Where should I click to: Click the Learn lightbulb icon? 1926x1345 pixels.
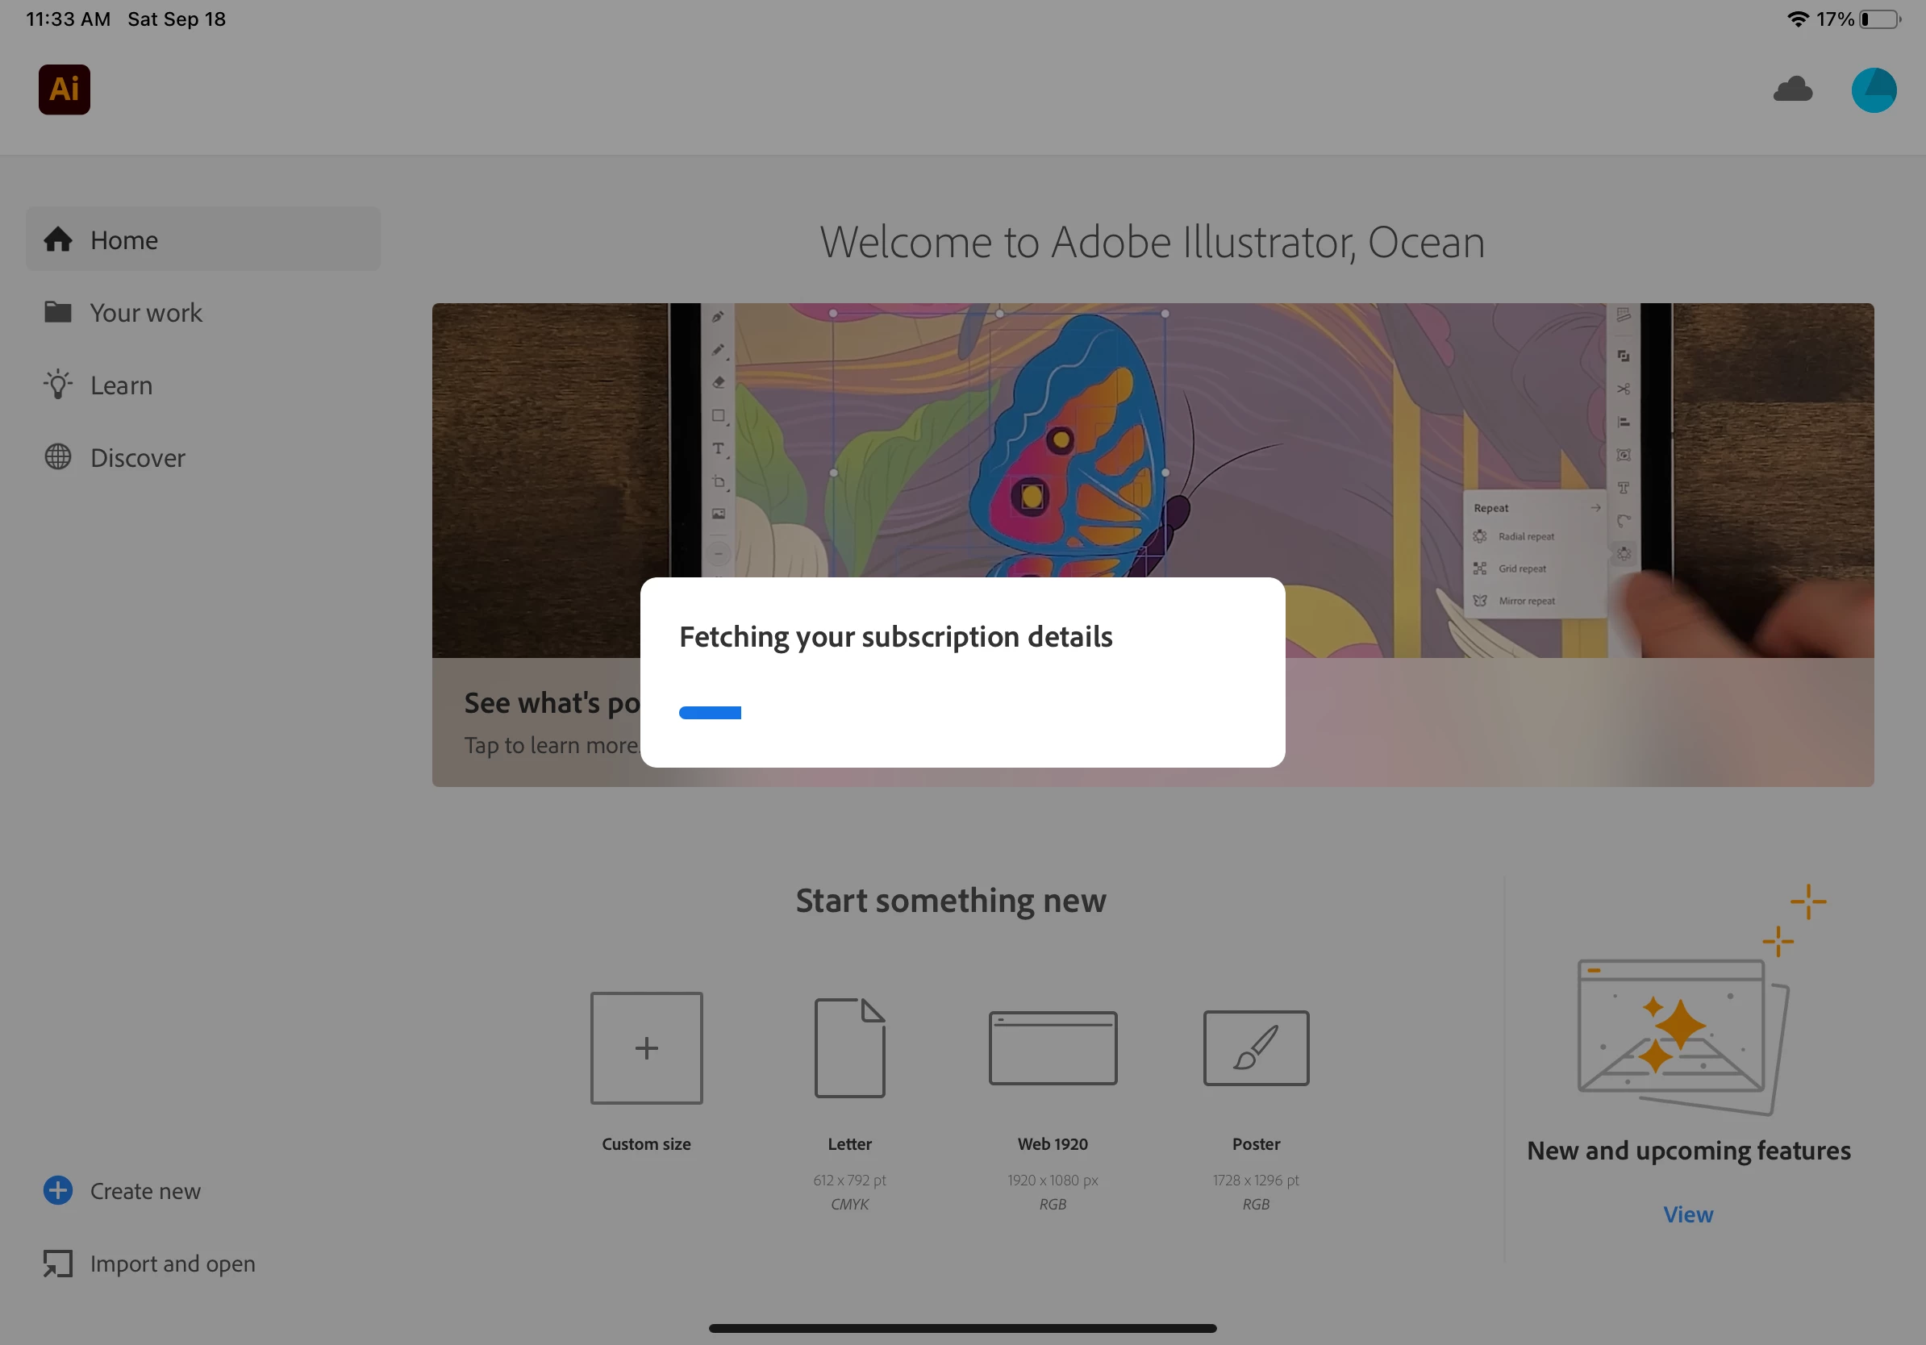[x=58, y=385]
